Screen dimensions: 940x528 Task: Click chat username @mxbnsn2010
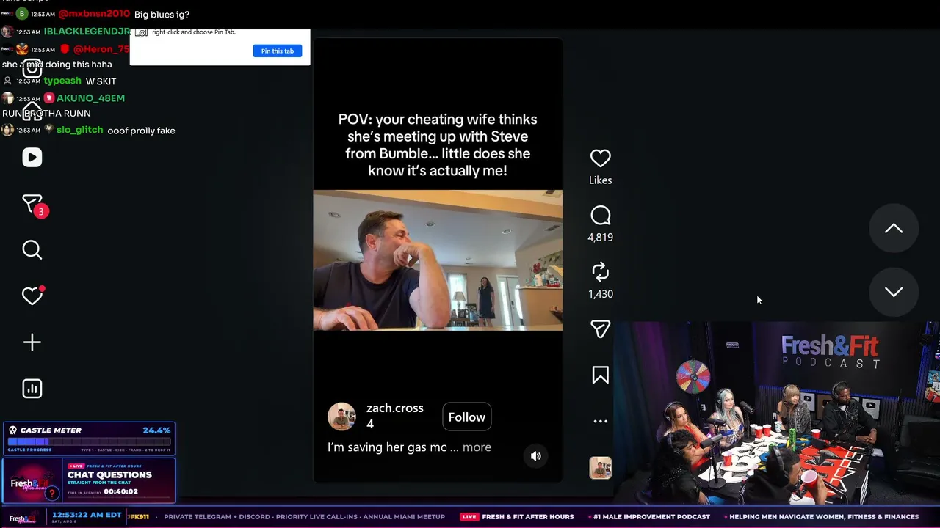pos(94,14)
